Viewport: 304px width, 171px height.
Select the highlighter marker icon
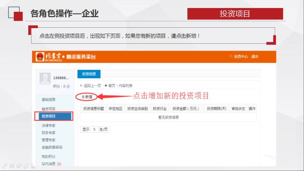pyautogui.click(x=19, y=166)
